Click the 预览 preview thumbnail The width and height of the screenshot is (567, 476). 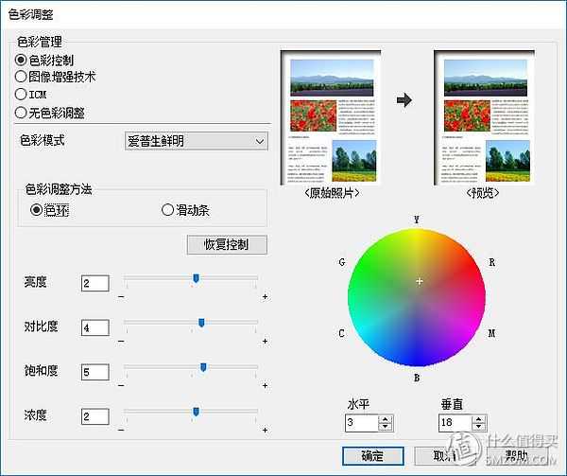pyautogui.click(x=483, y=117)
